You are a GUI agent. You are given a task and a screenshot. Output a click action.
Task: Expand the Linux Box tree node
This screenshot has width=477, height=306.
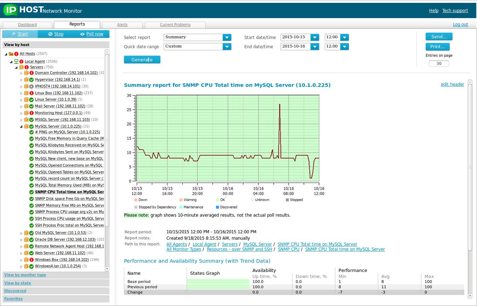click(x=21, y=93)
